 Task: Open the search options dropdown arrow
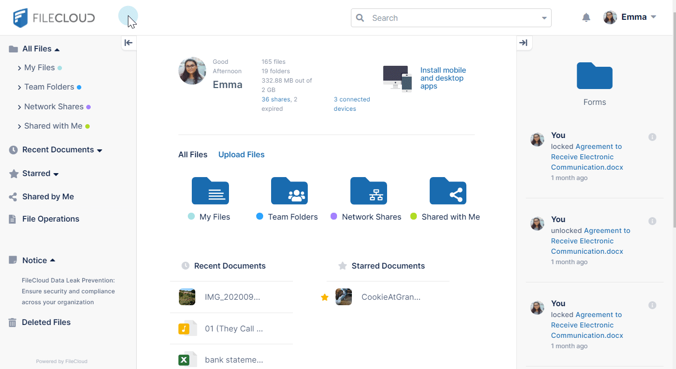pos(544,18)
